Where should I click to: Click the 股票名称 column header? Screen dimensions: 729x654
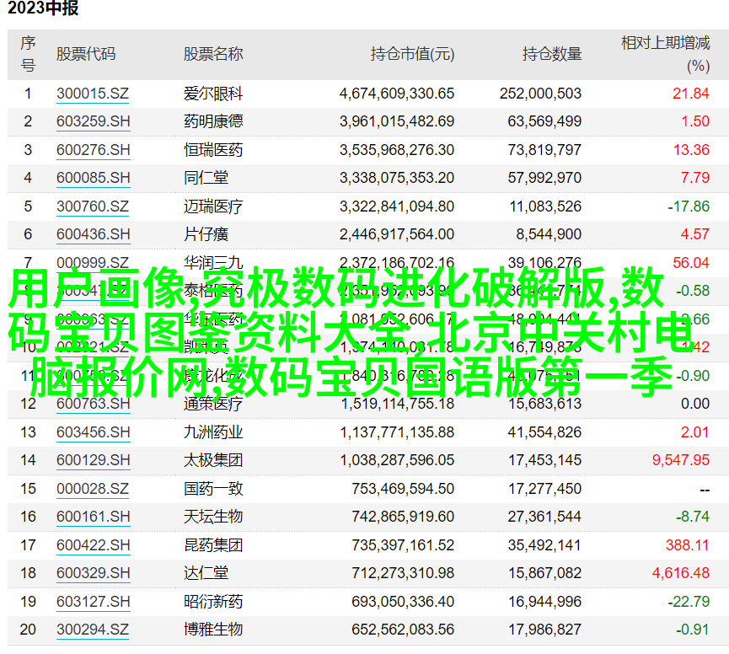point(213,54)
